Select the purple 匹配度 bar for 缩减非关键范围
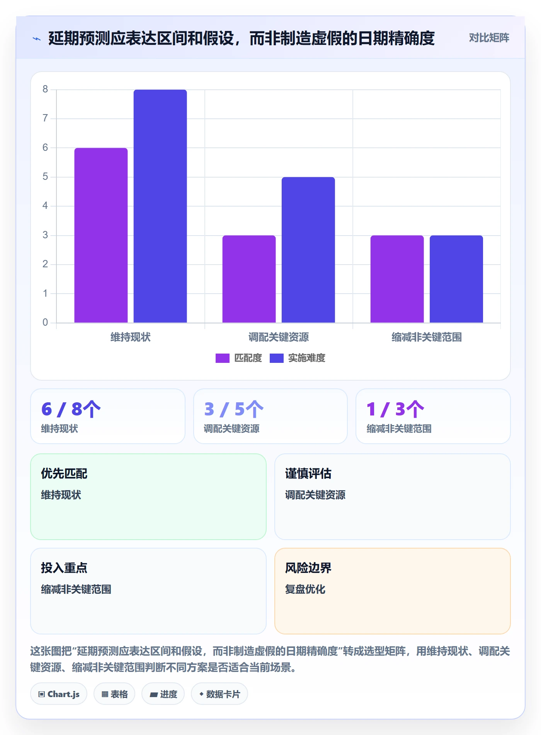The width and height of the screenshot is (541, 735). tap(397, 279)
